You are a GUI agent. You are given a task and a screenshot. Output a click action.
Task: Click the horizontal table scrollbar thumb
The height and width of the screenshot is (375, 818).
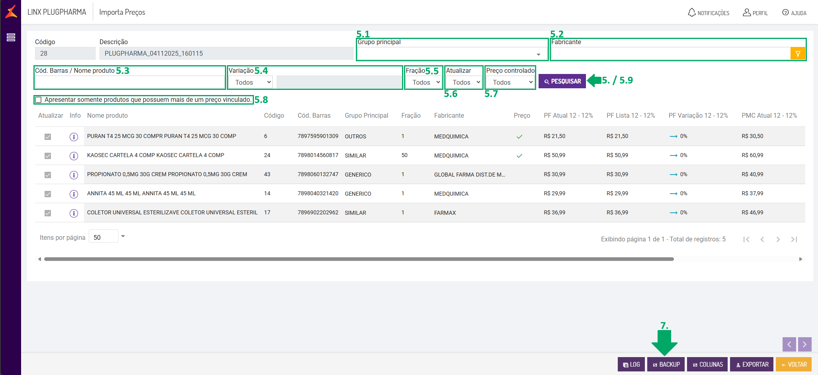point(359,259)
